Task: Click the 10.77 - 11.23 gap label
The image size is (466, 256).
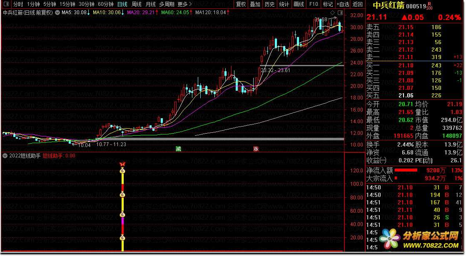Action: (x=111, y=144)
